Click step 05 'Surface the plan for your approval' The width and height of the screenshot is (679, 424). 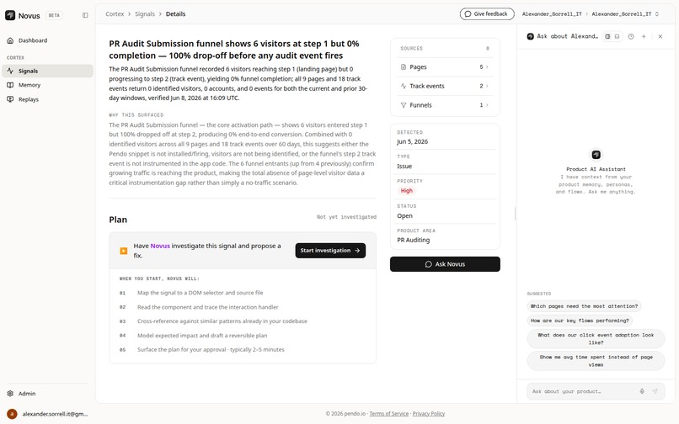211,350
